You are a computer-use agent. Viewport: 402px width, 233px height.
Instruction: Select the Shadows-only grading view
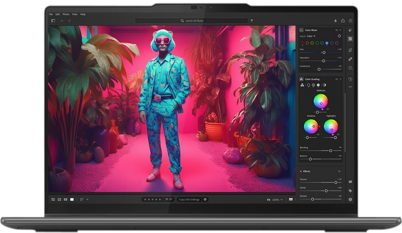click(309, 85)
